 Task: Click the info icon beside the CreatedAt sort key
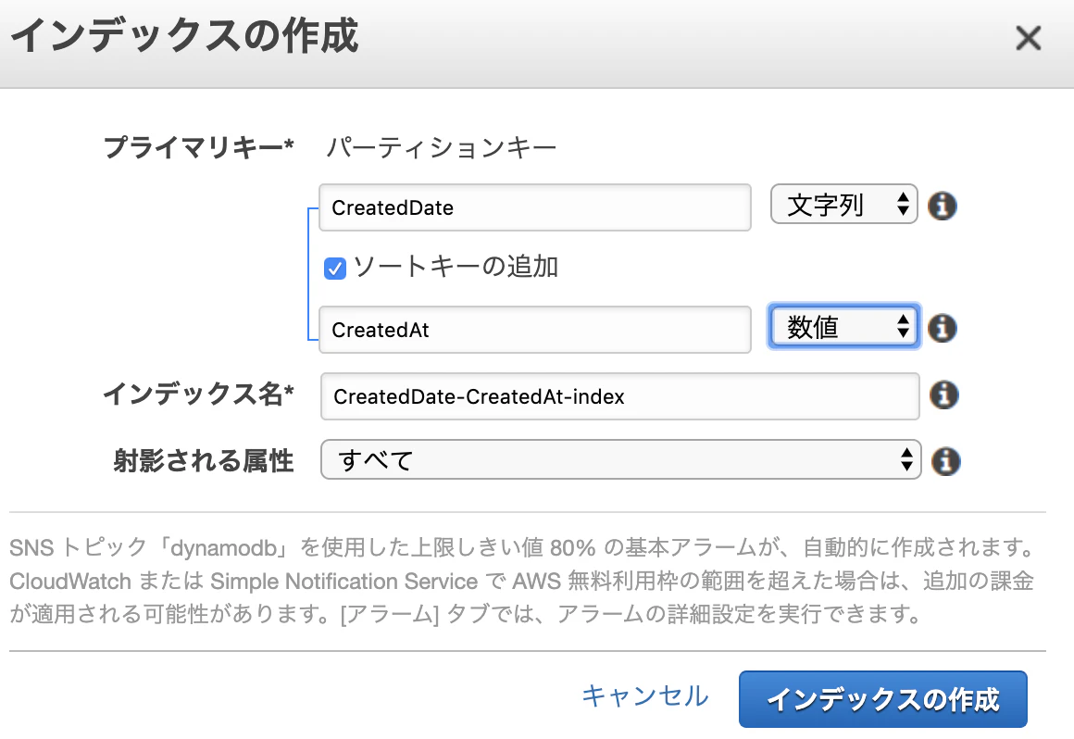pos(942,328)
